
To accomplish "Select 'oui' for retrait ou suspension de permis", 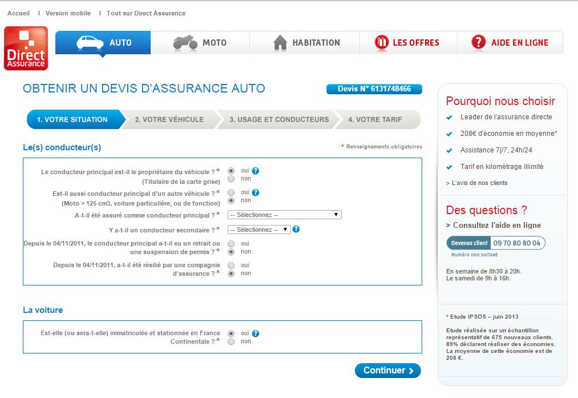I will (x=231, y=244).
